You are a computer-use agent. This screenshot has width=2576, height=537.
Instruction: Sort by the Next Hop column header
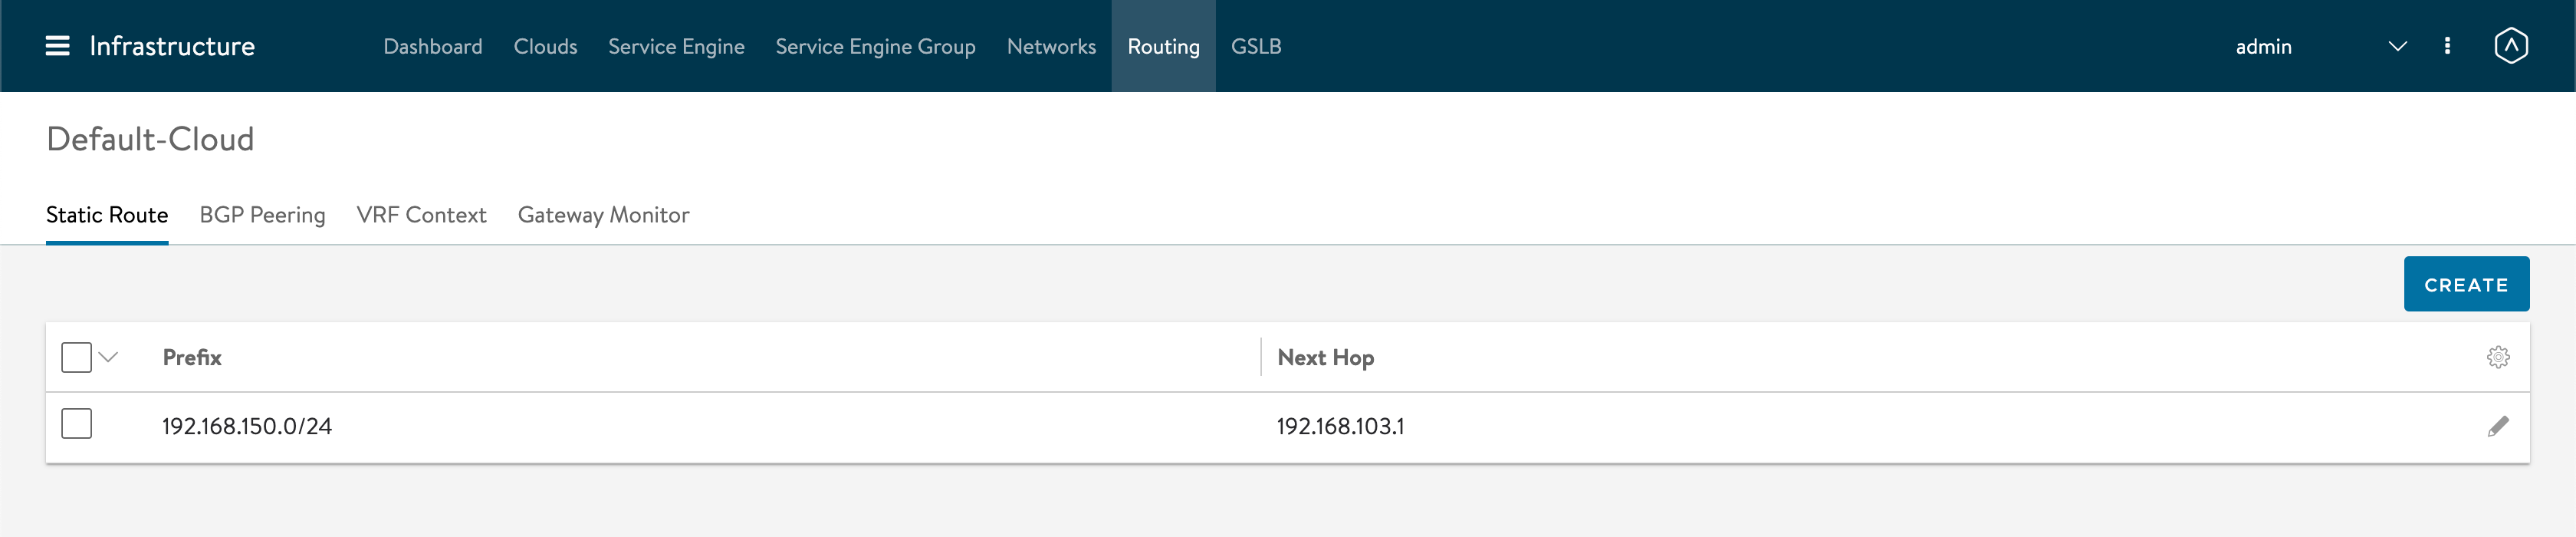click(1325, 357)
